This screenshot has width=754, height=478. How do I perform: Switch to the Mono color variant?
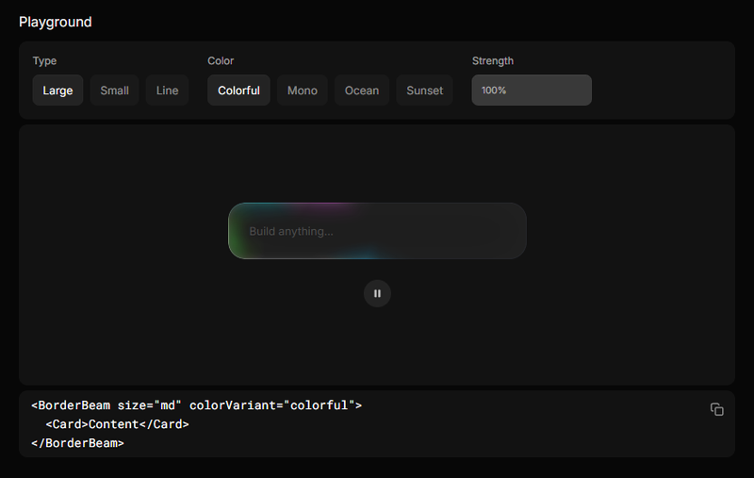click(302, 91)
